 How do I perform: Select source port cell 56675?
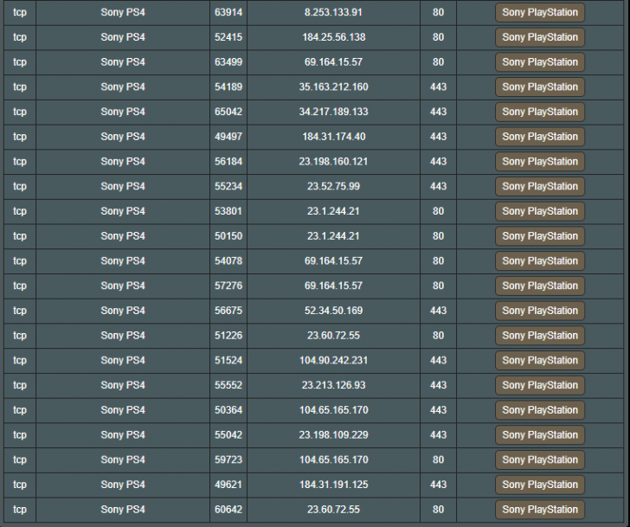(x=228, y=312)
